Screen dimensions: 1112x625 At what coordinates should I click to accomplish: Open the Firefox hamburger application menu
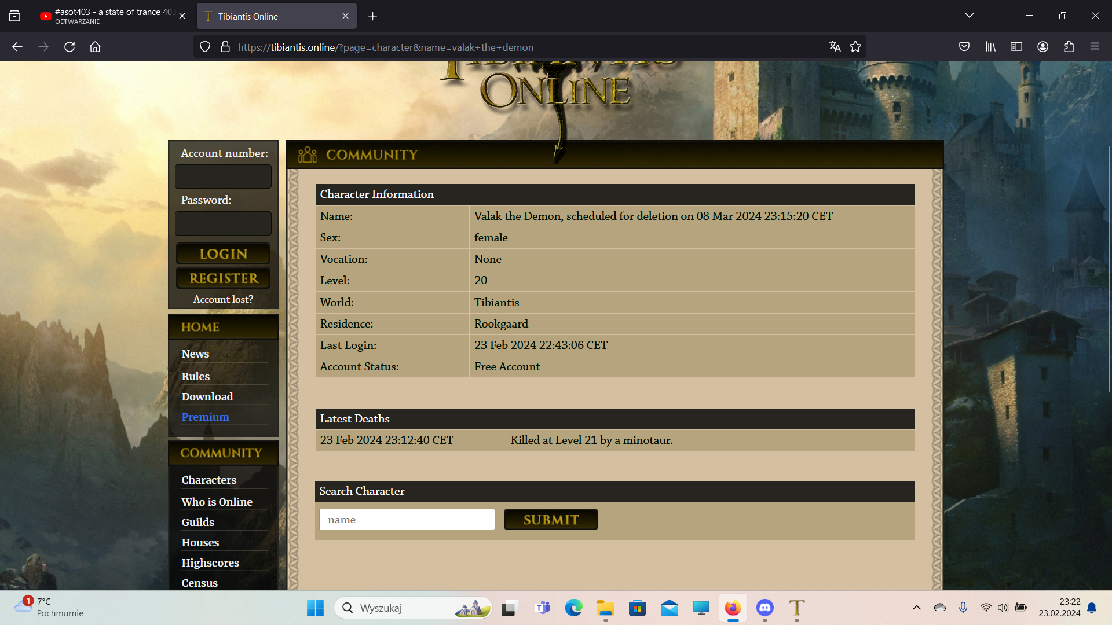coord(1095,47)
